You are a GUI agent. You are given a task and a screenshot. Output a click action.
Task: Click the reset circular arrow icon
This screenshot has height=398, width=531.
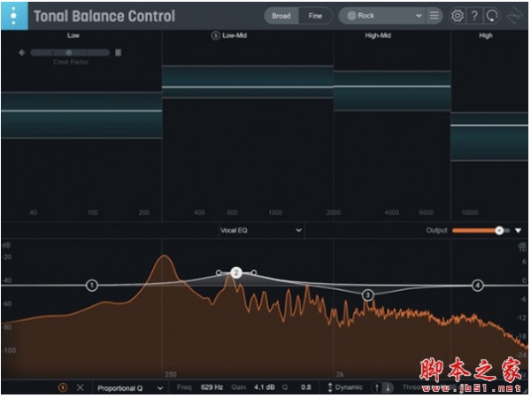[x=492, y=16]
